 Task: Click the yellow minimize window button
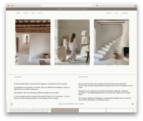tap(10, 6)
